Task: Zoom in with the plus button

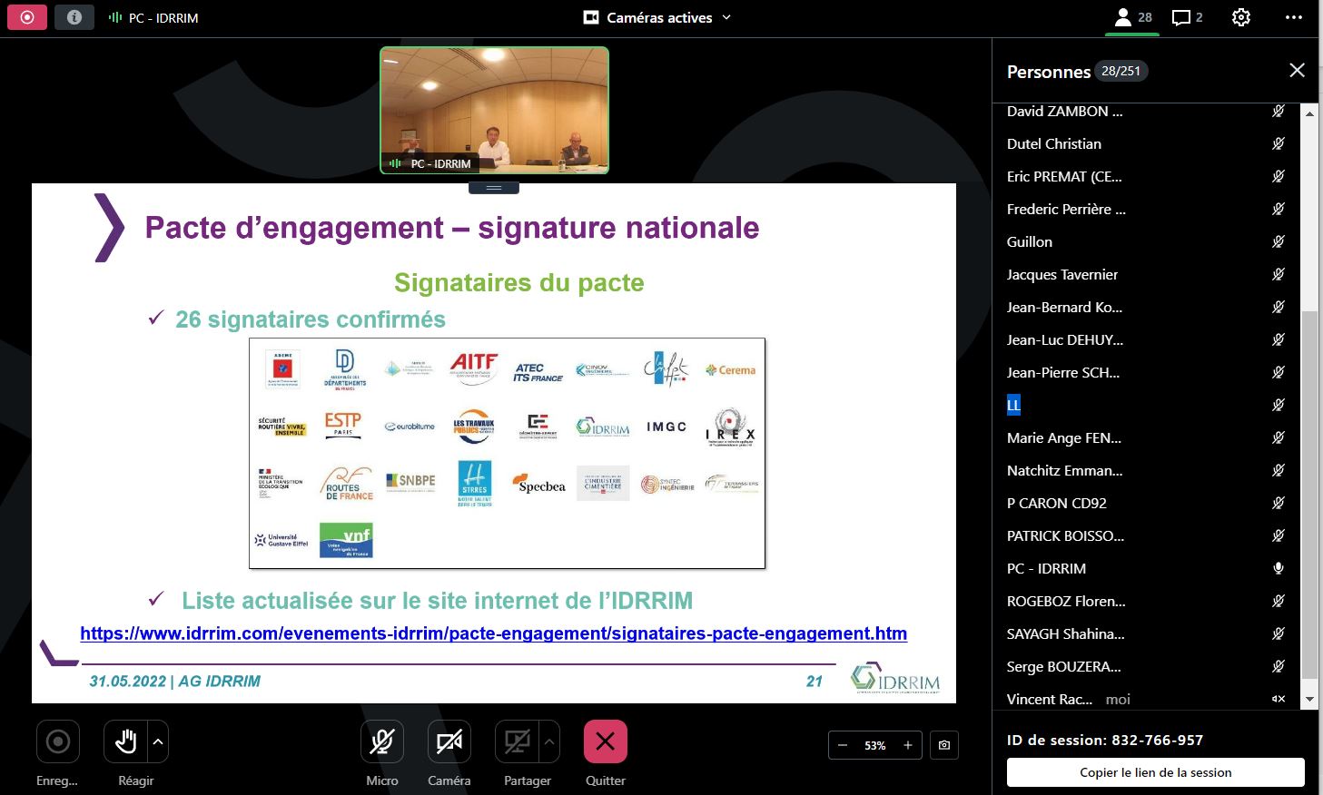Action: click(x=908, y=745)
